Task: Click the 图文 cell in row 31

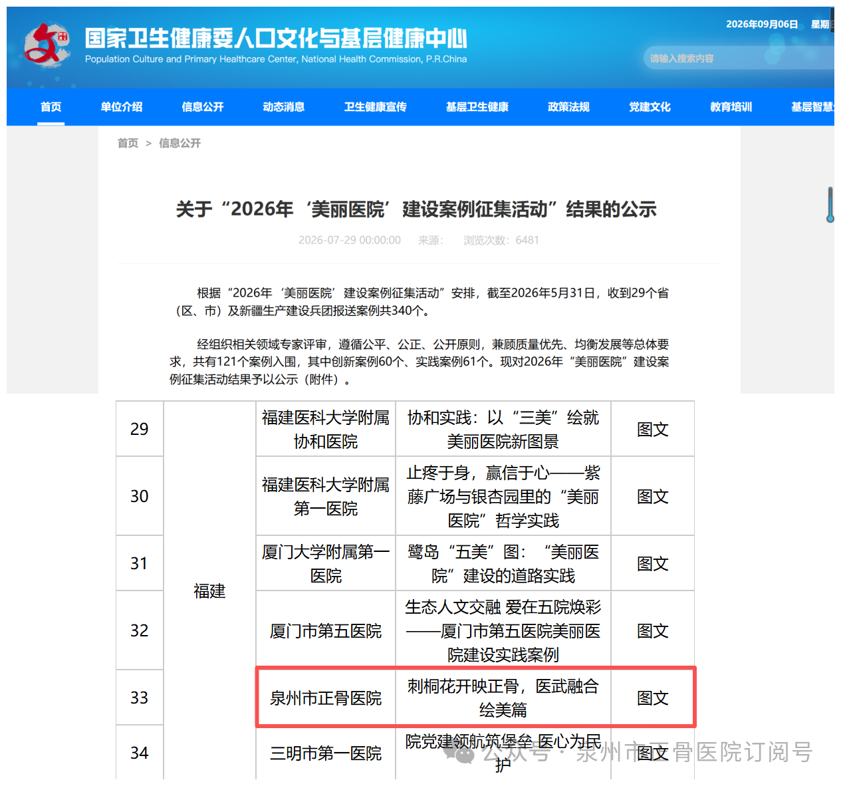Action: coord(653,563)
